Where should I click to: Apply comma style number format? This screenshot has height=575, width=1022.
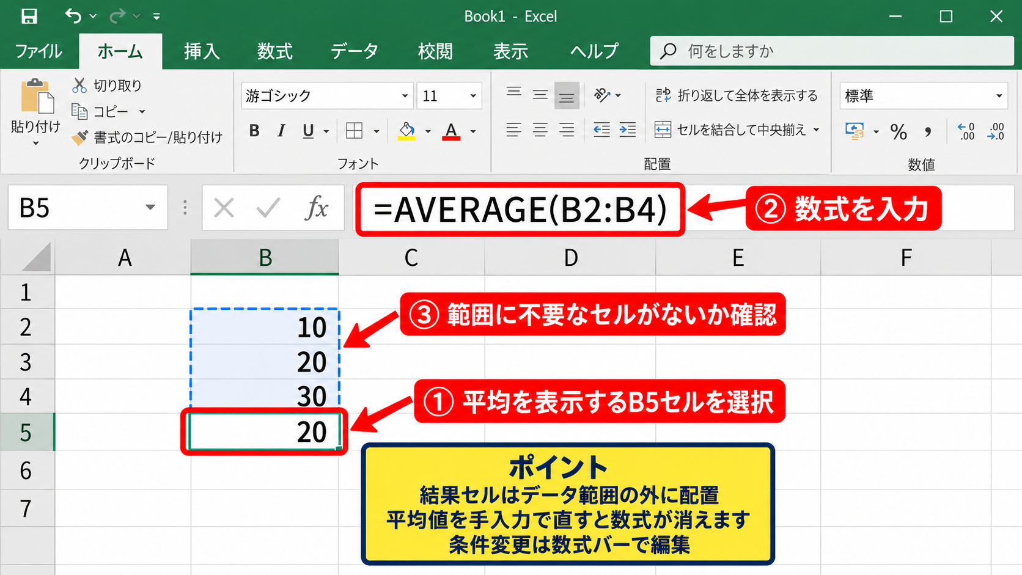928,131
